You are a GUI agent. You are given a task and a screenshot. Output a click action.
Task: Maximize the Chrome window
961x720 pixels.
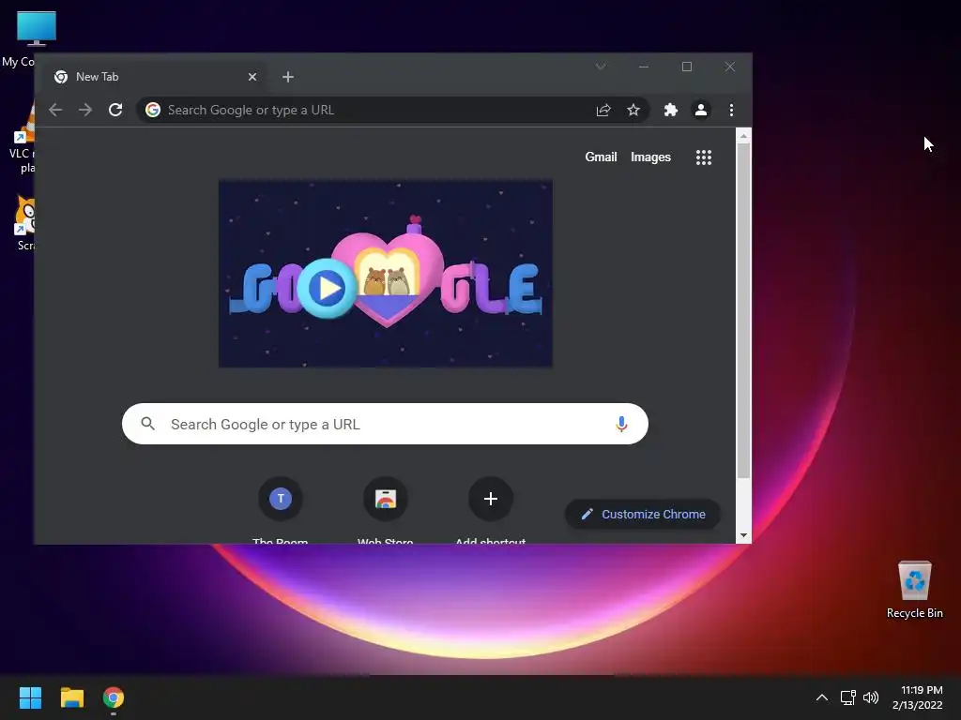[686, 67]
